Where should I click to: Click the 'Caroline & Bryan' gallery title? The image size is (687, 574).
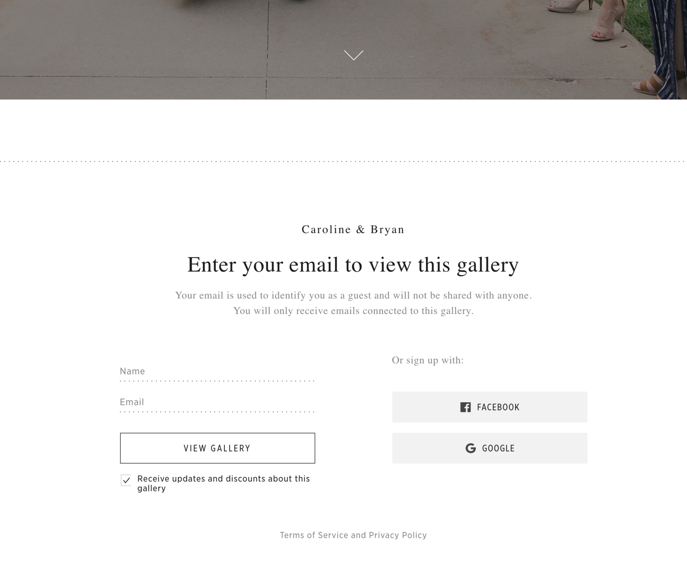coord(353,229)
